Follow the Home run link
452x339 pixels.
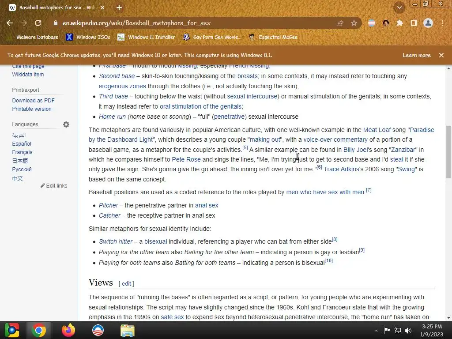112,117
